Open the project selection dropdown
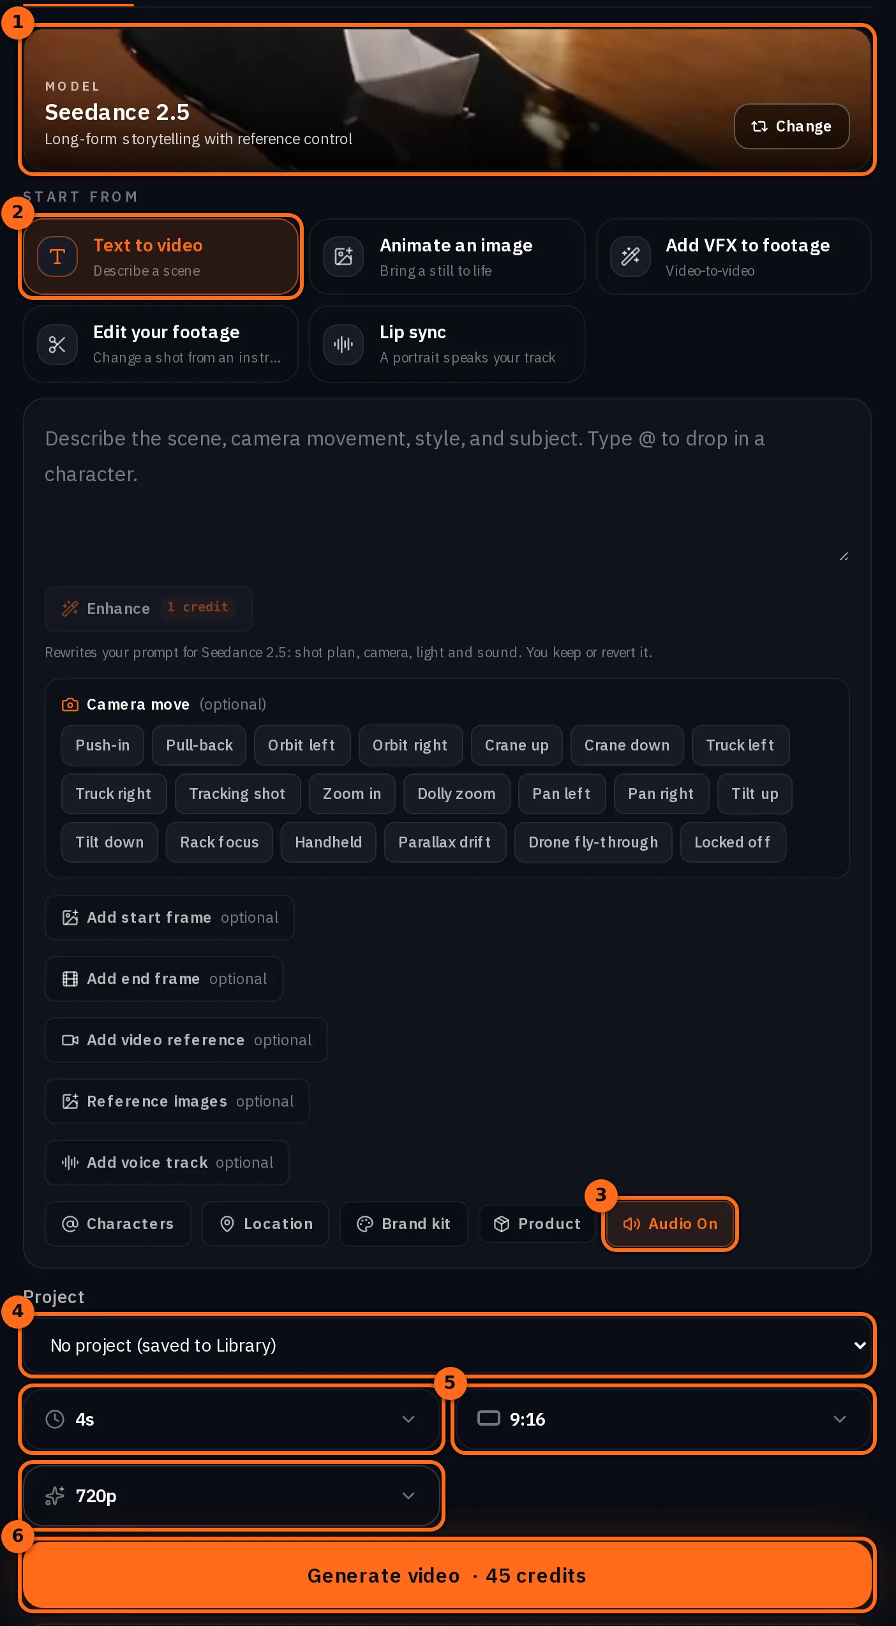 (x=447, y=1345)
